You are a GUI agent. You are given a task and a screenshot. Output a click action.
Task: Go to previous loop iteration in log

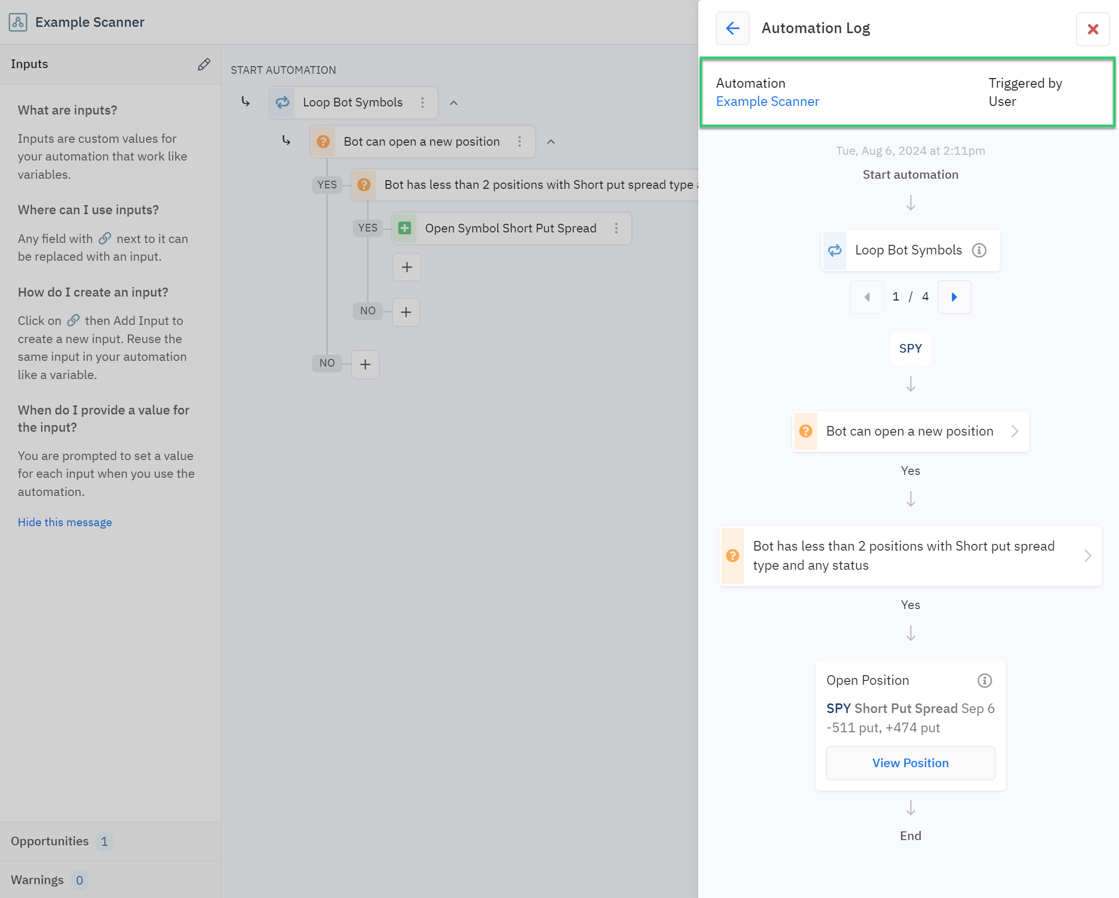[867, 297]
